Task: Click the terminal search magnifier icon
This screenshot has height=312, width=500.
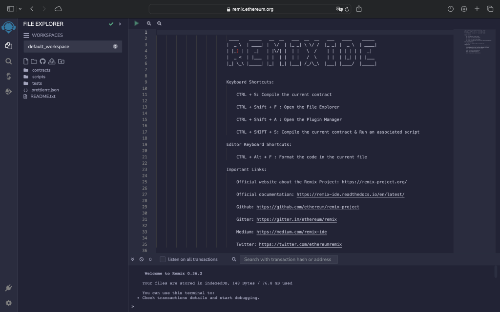Action: tap(234, 259)
